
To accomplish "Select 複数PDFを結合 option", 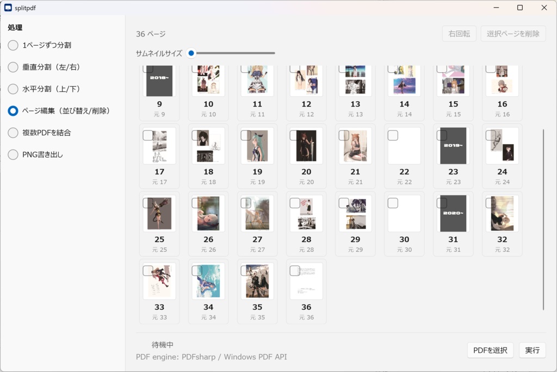I will 39,133.
